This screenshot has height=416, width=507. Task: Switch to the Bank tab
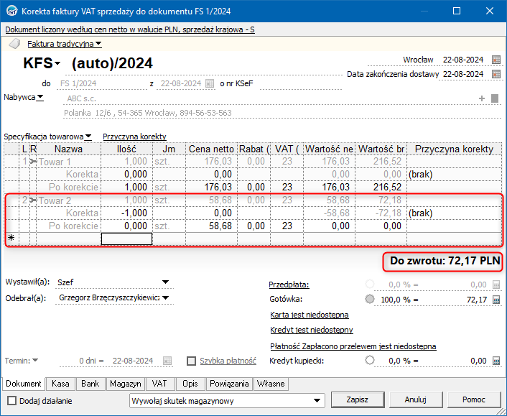click(x=90, y=384)
